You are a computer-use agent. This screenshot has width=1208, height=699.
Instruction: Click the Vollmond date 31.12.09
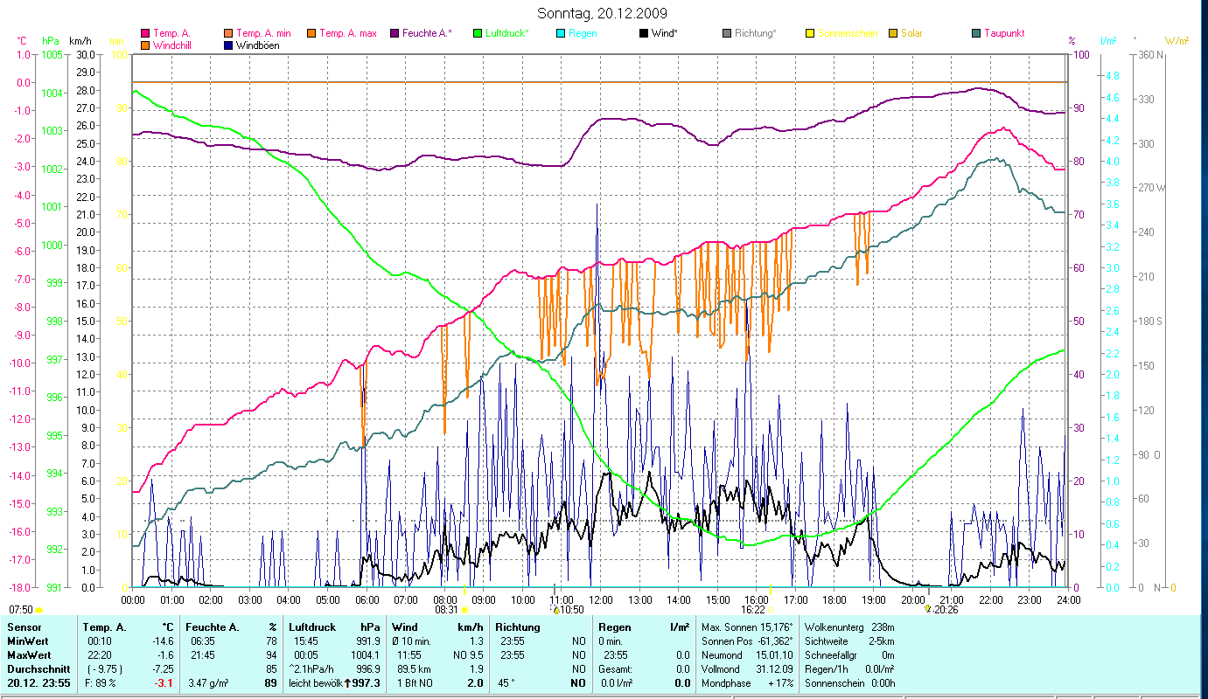pos(776,668)
